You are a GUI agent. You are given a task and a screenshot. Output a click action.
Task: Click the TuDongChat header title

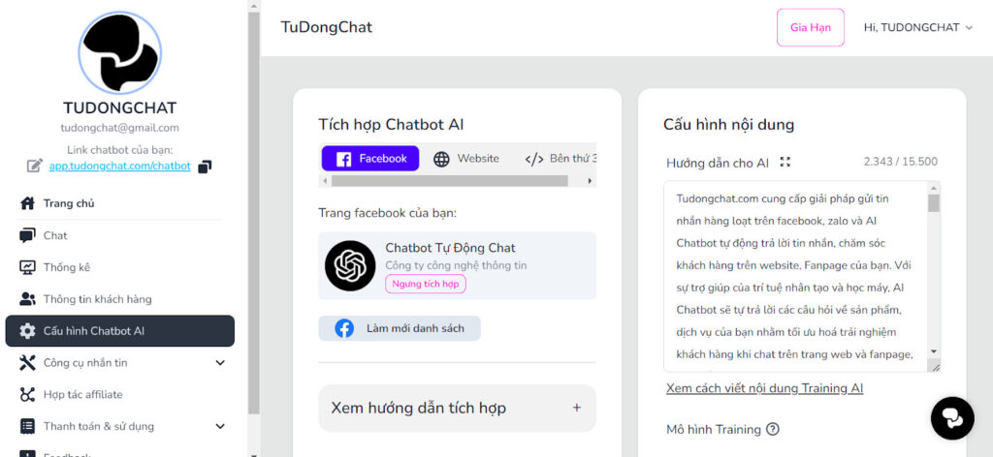327,27
